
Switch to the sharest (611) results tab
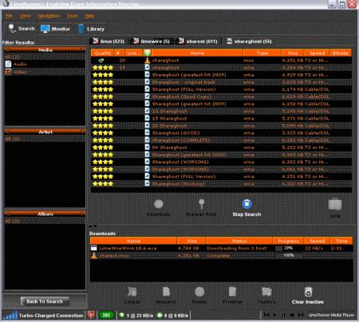tap(198, 41)
